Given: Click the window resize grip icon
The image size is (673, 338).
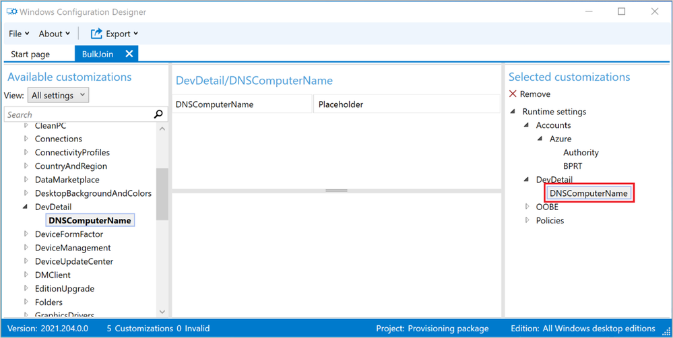Looking at the screenshot, I should 666,331.
